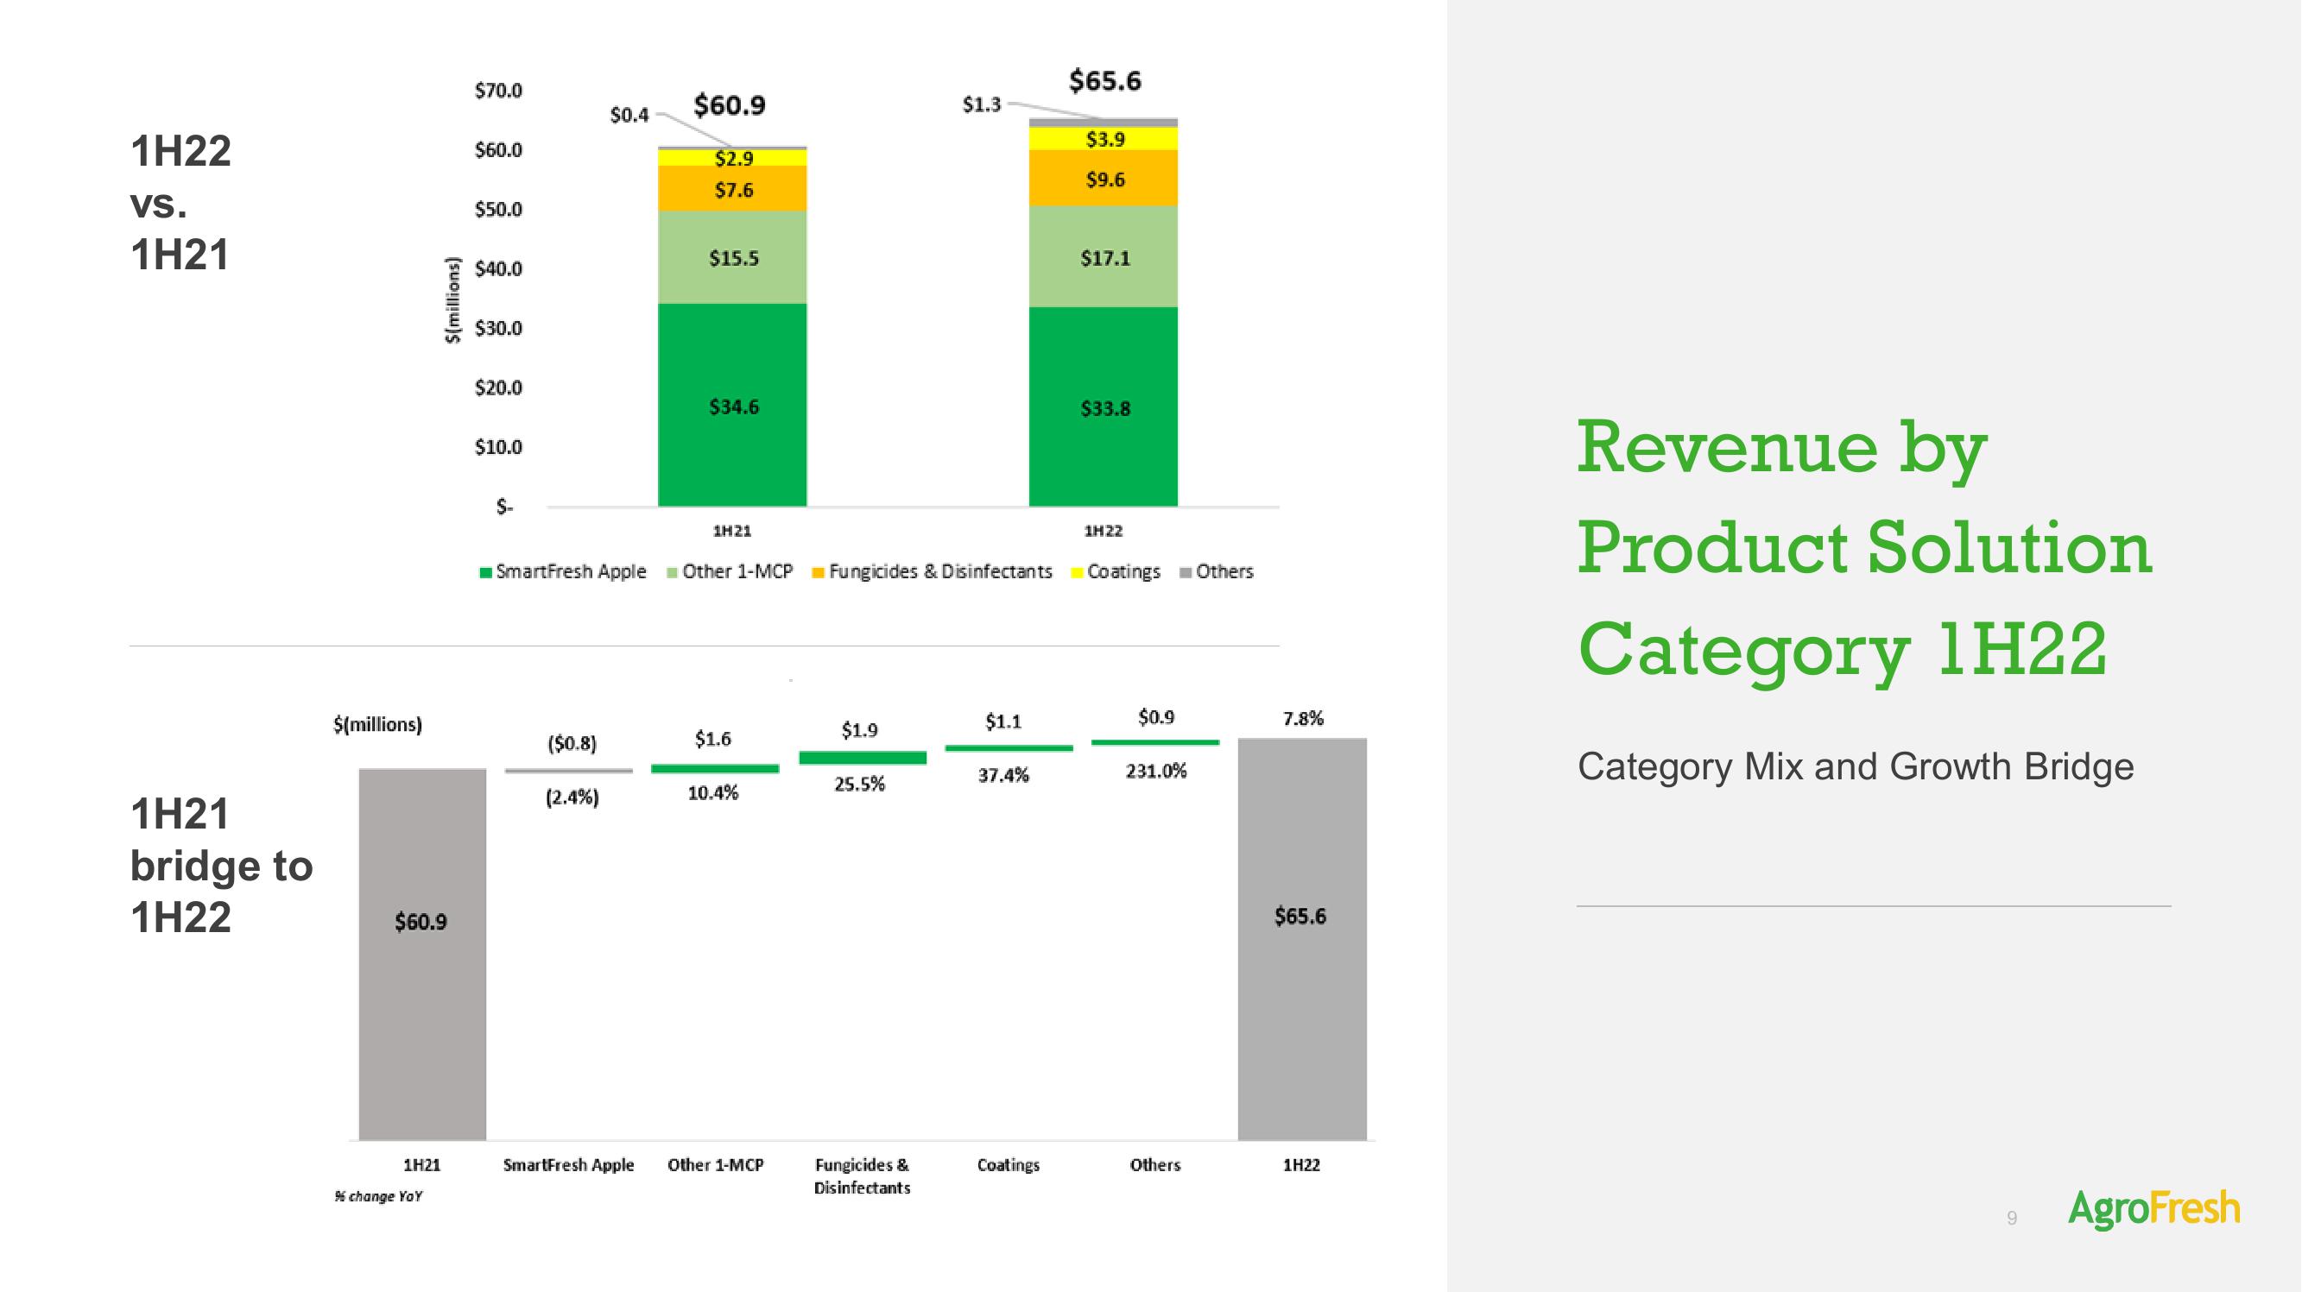2302x1292 pixels.
Task: Select the $2.9 yellow coatings segment
Action: [733, 158]
